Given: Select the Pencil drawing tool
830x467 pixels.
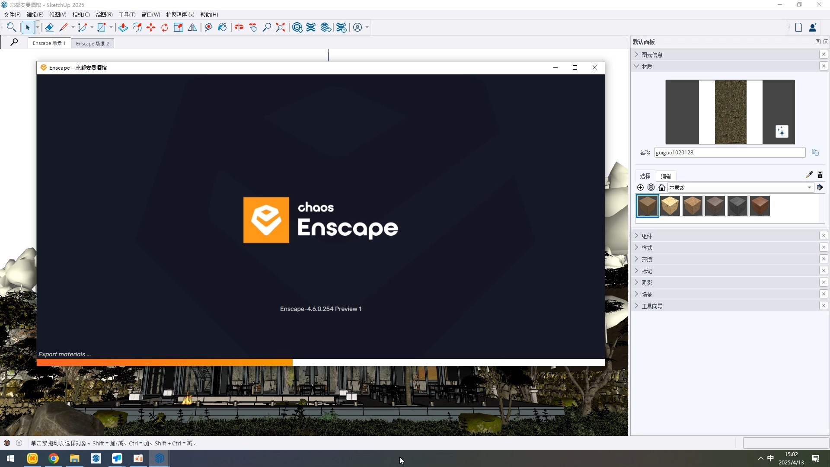Looking at the screenshot, I should click(63, 27).
